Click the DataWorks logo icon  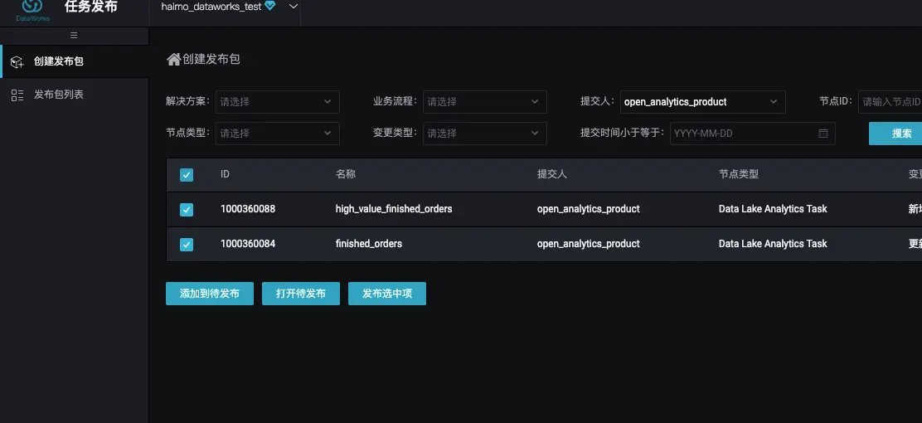coord(32,9)
